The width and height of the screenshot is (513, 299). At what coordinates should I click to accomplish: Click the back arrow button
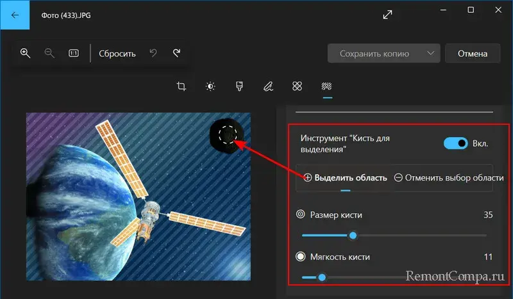click(x=14, y=14)
